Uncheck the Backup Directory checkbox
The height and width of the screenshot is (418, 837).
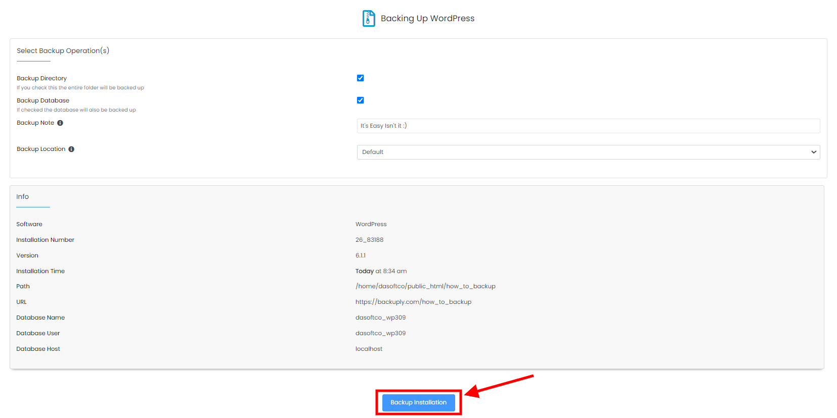click(360, 78)
